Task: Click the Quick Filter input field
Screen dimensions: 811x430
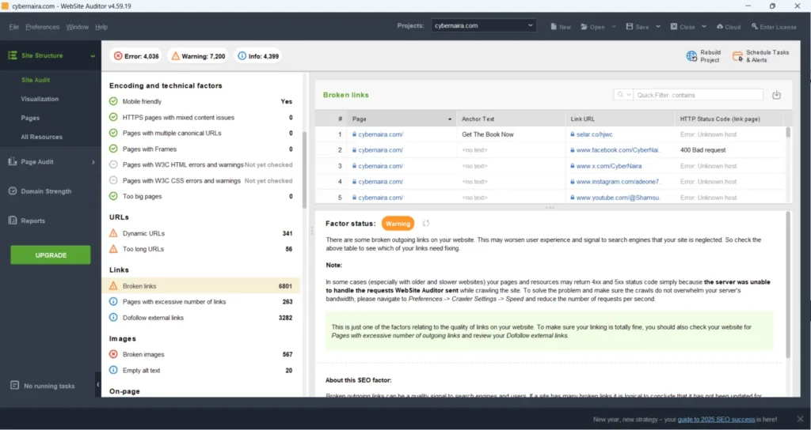Action: [x=699, y=95]
